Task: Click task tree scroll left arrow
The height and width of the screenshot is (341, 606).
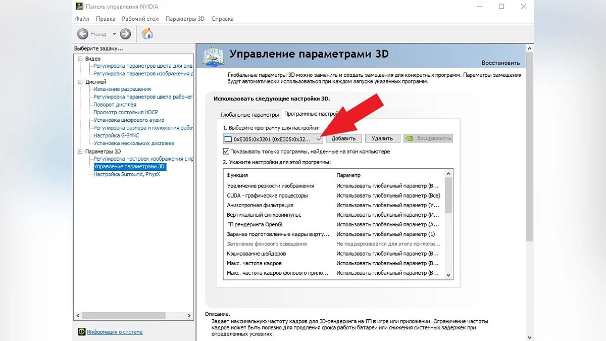Action: [x=78, y=315]
